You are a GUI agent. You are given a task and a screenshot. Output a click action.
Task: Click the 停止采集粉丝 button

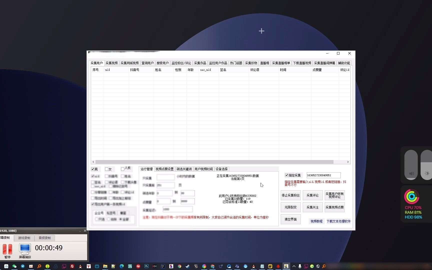(290, 195)
